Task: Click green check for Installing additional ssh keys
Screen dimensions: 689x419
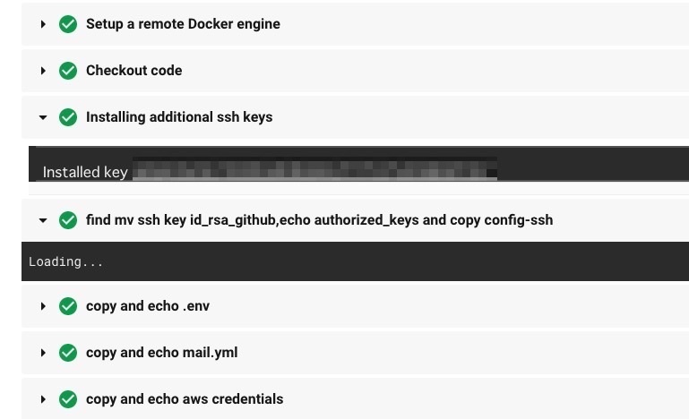Action: click(68, 117)
